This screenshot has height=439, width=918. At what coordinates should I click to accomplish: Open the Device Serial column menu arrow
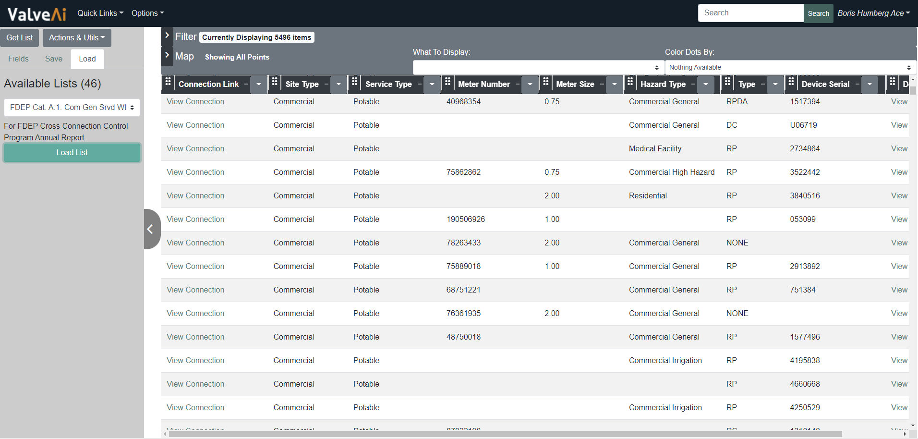click(x=870, y=85)
